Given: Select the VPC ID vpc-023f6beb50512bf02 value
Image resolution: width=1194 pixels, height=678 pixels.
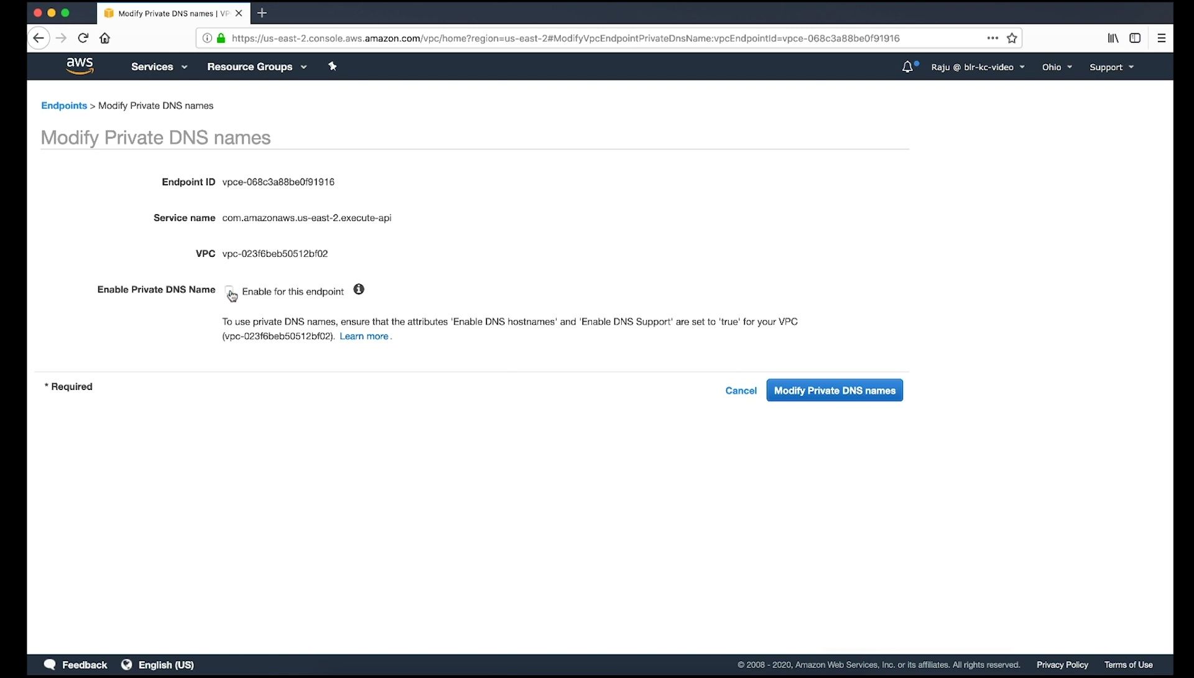Looking at the screenshot, I should click(275, 254).
